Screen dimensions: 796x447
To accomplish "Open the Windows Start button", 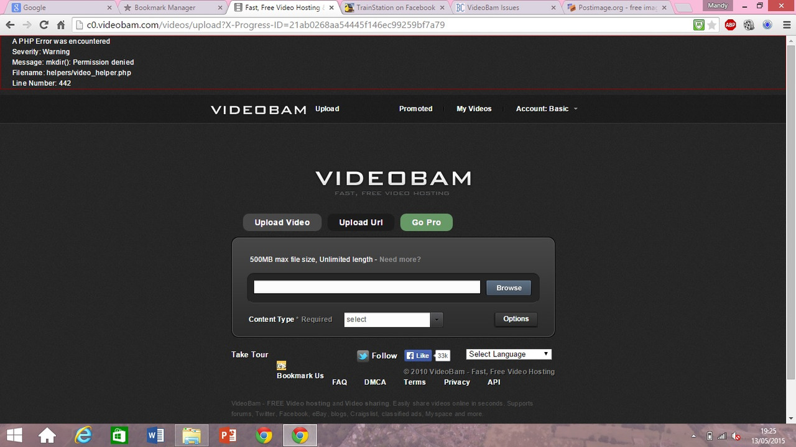I will pyautogui.click(x=14, y=436).
